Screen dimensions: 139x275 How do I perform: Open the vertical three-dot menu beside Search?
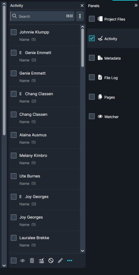pyautogui.click(x=80, y=16)
